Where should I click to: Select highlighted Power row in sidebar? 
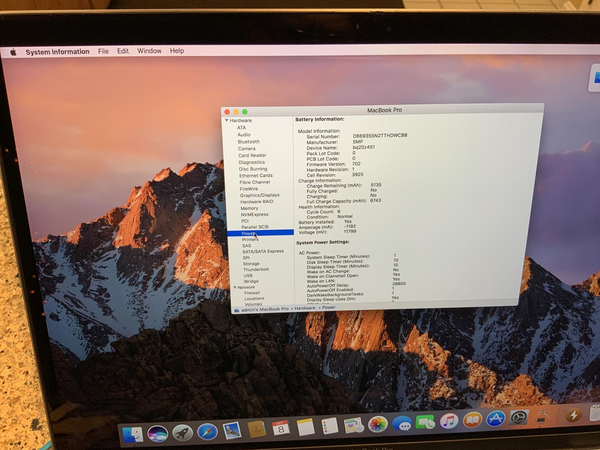coord(260,233)
